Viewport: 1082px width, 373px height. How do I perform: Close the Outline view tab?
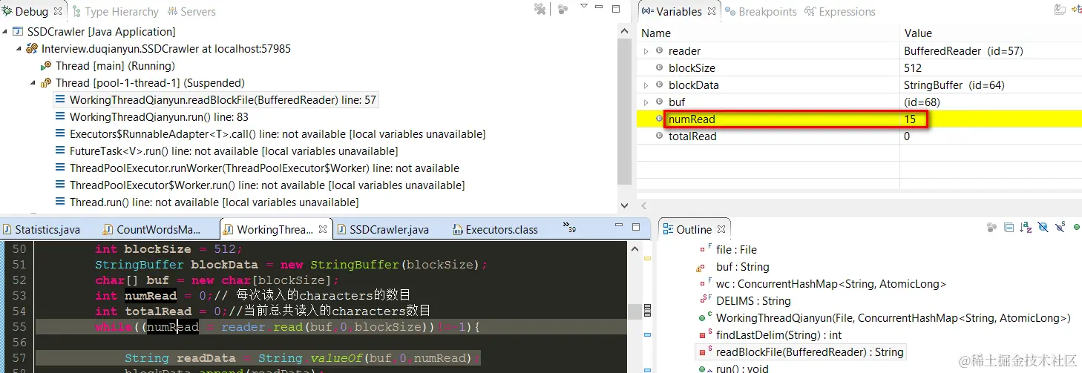coord(721,229)
